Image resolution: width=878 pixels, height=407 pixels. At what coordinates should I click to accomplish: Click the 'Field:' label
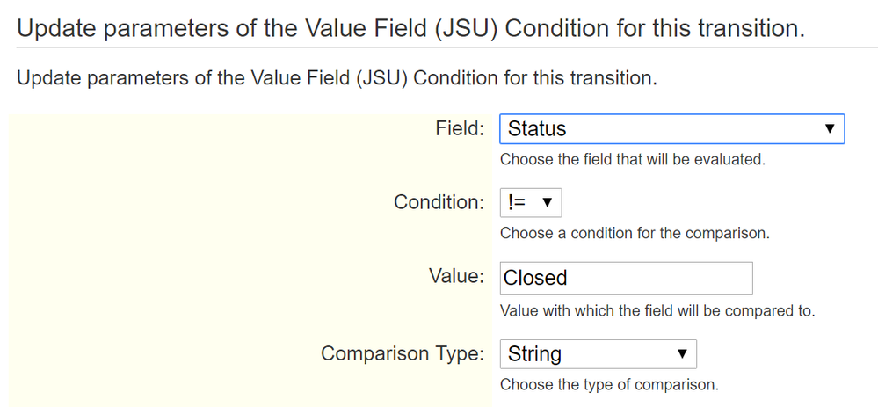(x=460, y=129)
